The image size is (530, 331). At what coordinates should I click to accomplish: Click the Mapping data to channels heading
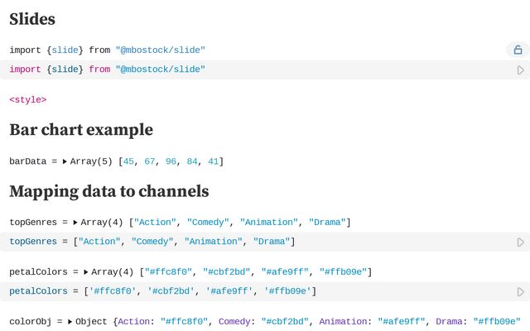tap(108, 191)
